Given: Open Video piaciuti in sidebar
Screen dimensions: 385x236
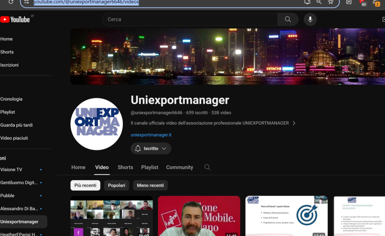Looking at the screenshot, I should coord(14,138).
